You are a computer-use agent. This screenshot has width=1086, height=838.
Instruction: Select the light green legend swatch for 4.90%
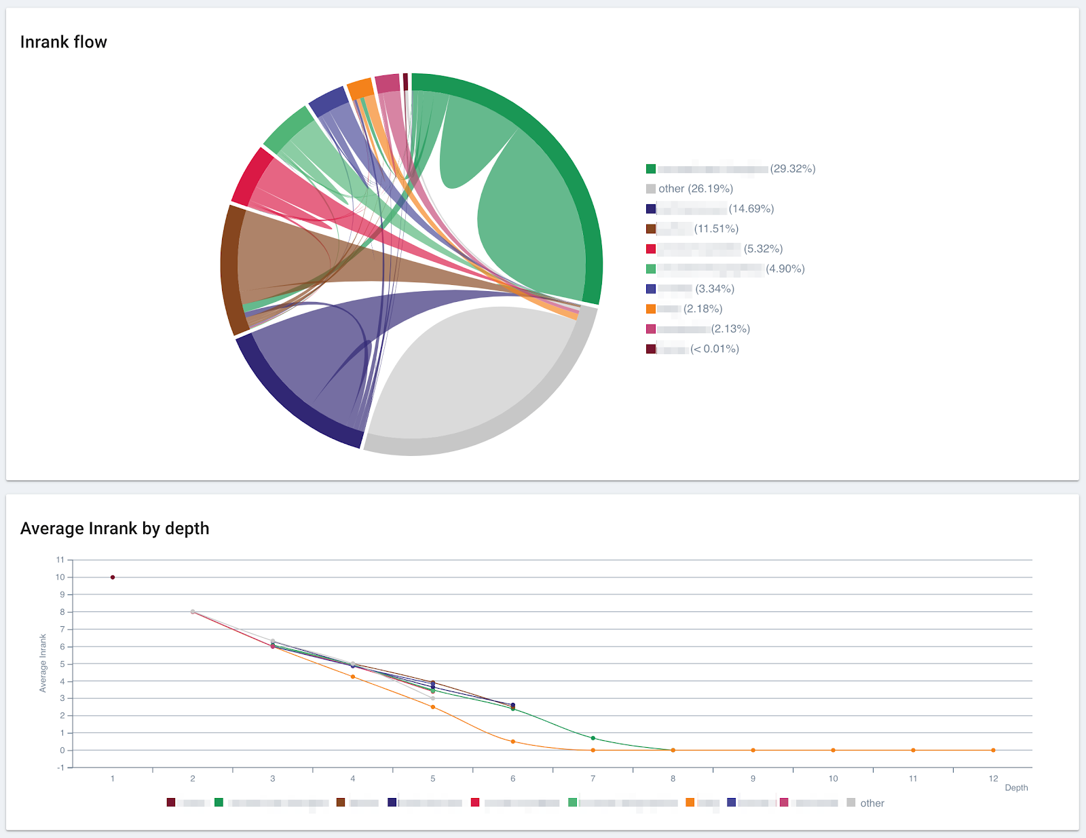pyautogui.click(x=650, y=269)
